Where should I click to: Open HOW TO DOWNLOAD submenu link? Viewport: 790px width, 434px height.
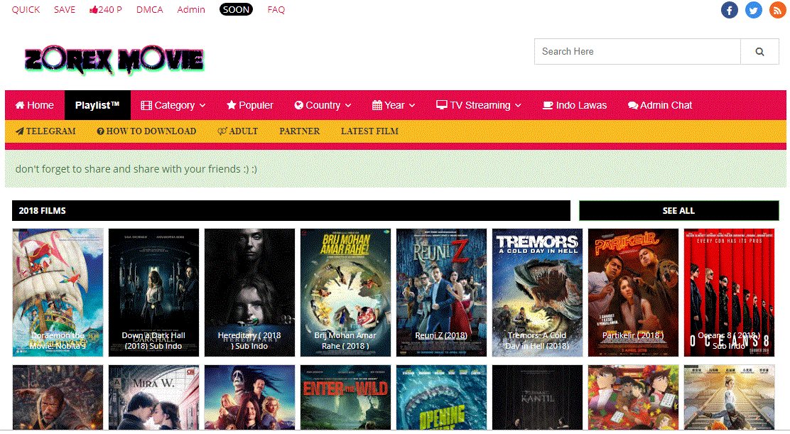coord(146,131)
